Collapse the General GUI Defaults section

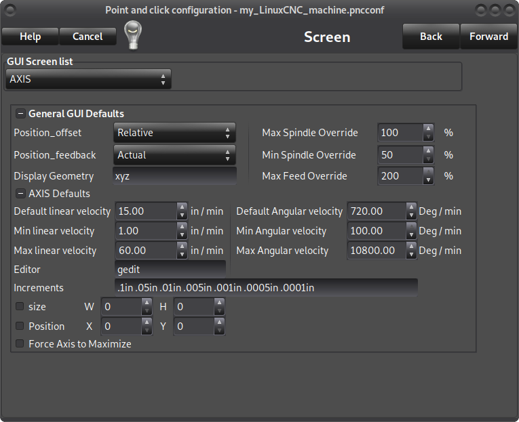[20, 114]
